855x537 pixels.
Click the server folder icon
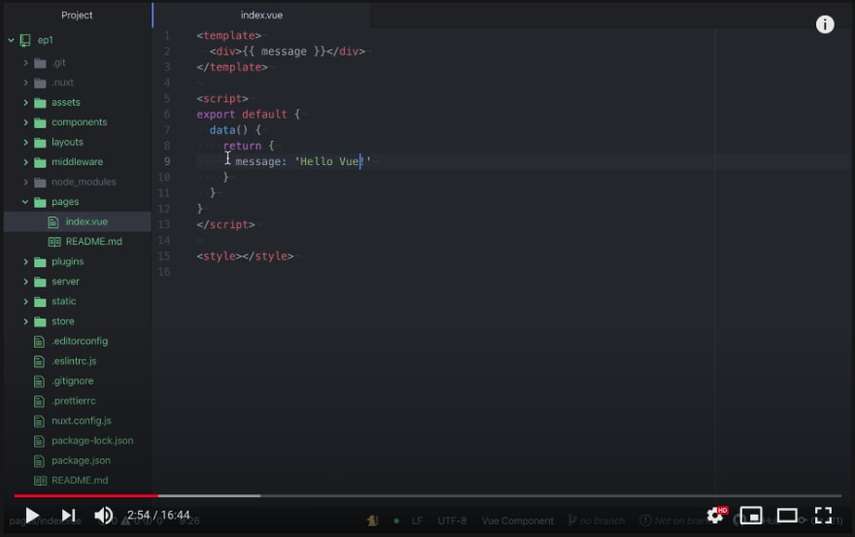click(x=41, y=282)
